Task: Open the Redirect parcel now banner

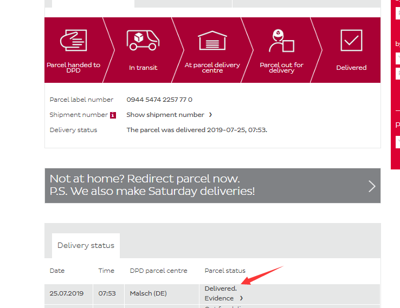Action: click(212, 186)
